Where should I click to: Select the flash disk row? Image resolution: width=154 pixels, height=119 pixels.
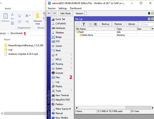pos(114,32)
